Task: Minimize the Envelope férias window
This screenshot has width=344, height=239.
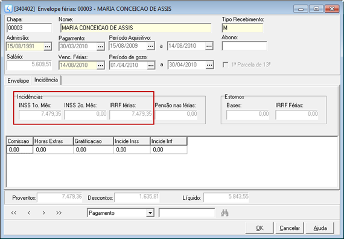Action: (x=301, y=9)
